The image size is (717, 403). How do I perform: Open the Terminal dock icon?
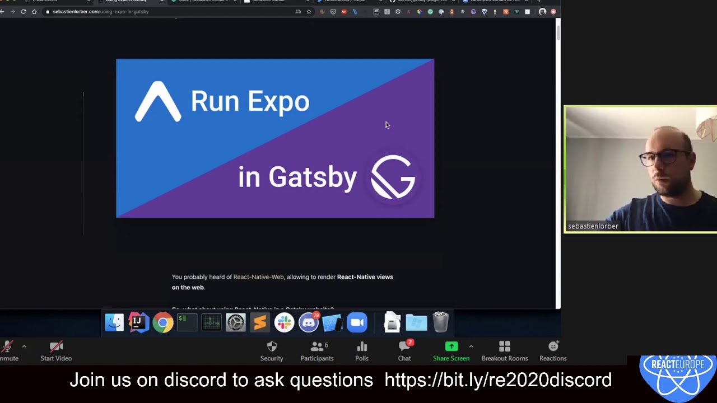coord(187,322)
